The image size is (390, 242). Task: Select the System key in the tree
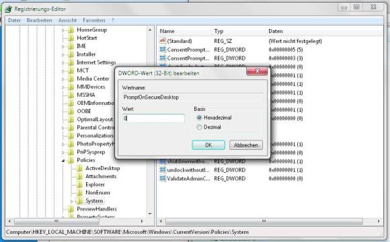pyautogui.click(x=94, y=201)
